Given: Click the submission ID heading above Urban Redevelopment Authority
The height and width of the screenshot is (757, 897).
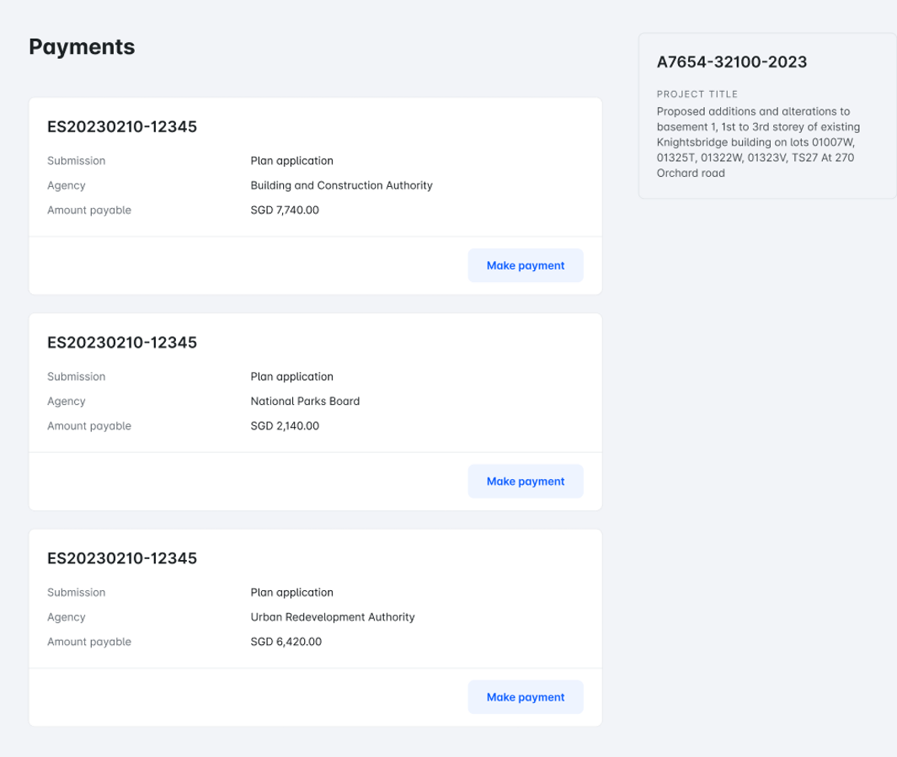Looking at the screenshot, I should pyautogui.click(x=122, y=558).
